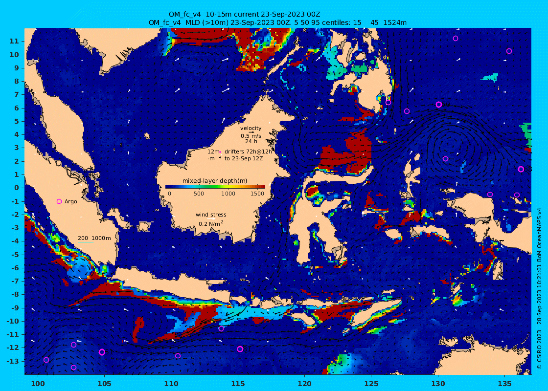Click the 'mixed-layer depth(m)' label
This screenshot has width=548, height=391.
pos(215,180)
